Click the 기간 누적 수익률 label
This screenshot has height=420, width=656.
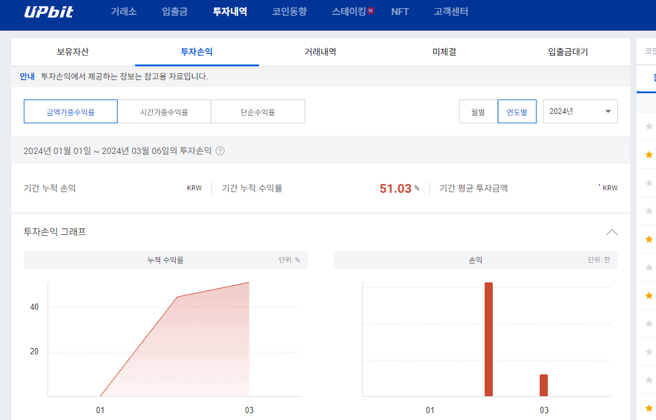pos(252,188)
